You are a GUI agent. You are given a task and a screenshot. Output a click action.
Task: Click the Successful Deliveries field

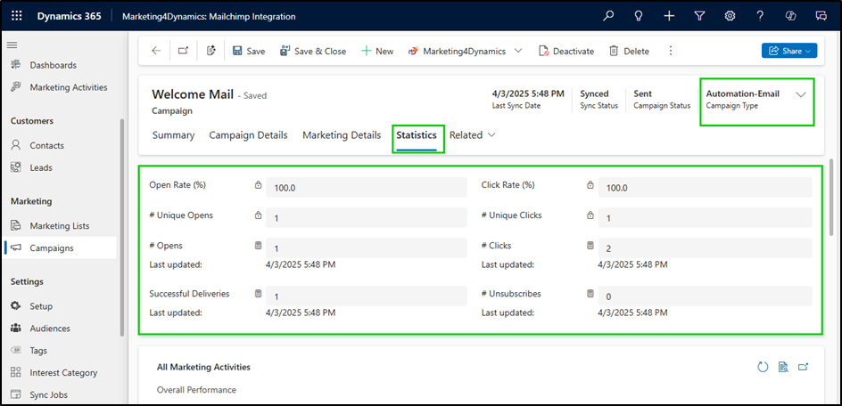coord(367,296)
